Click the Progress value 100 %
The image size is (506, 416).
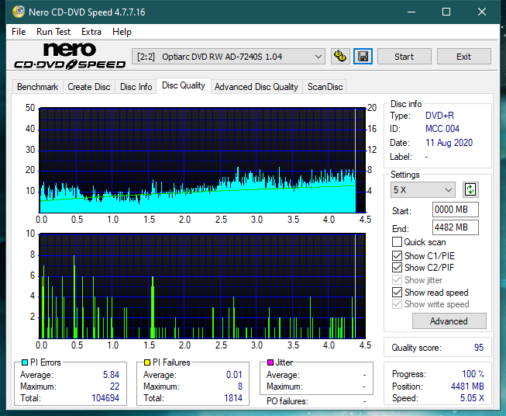pyautogui.click(x=473, y=374)
